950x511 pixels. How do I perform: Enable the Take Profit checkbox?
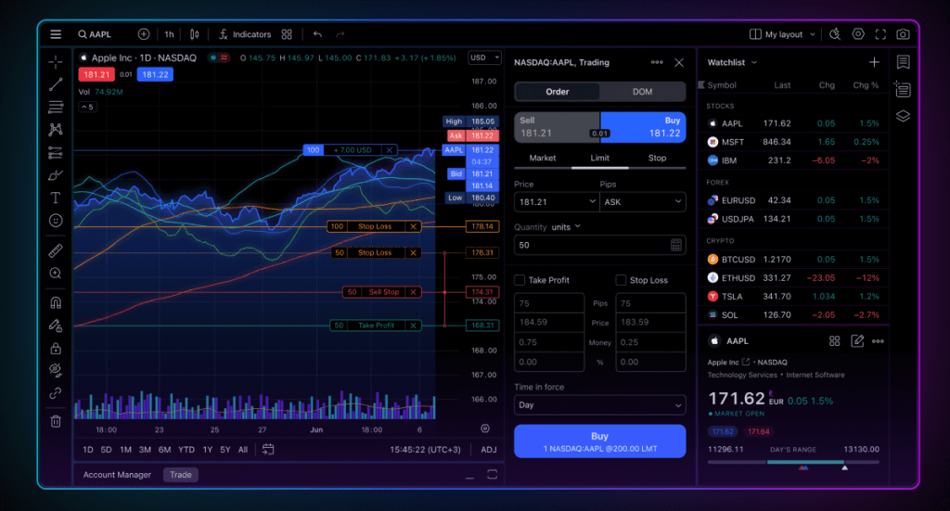(519, 280)
